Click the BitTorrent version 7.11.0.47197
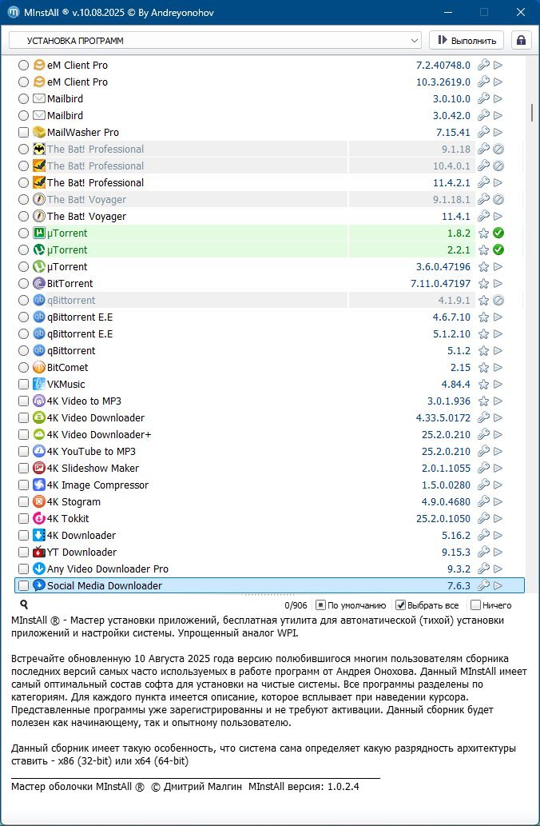 (x=440, y=283)
